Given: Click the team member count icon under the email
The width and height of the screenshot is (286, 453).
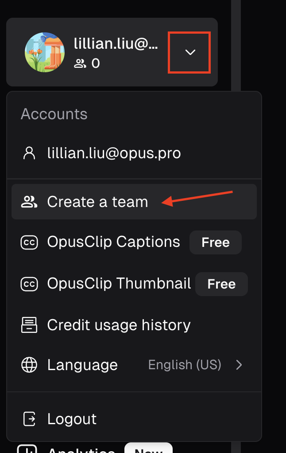Looking at the screenshot, I should coord(80,63).
